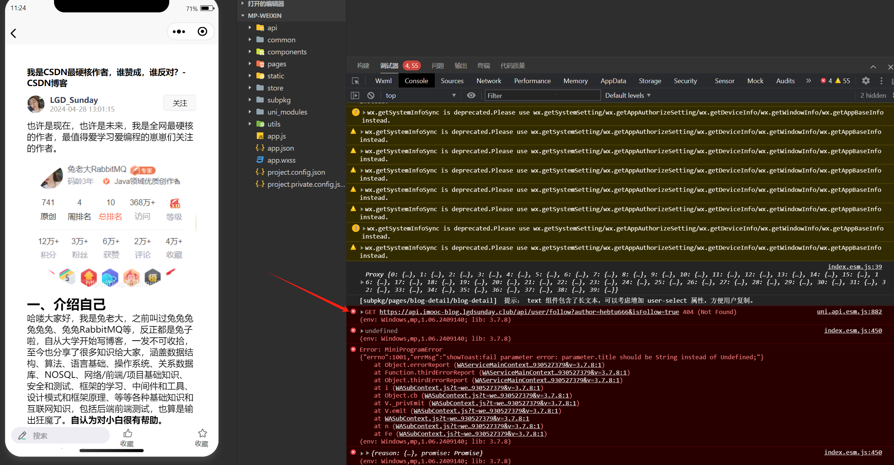Screen dimensions: 894x465
Task: Click the element inspector icon in devtools
Action: click(x=356, y=81)
